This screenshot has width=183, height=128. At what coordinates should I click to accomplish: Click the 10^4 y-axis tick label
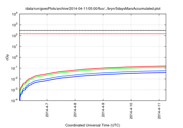click(x=15, y=14)
